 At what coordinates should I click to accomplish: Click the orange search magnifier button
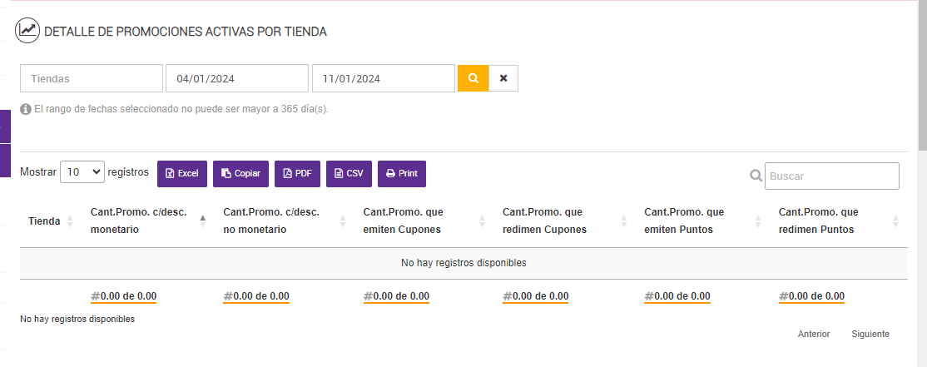[x=473, y=78]
